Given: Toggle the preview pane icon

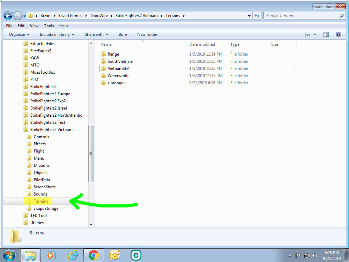Looking at the screenshot, I should coord(326,34).
